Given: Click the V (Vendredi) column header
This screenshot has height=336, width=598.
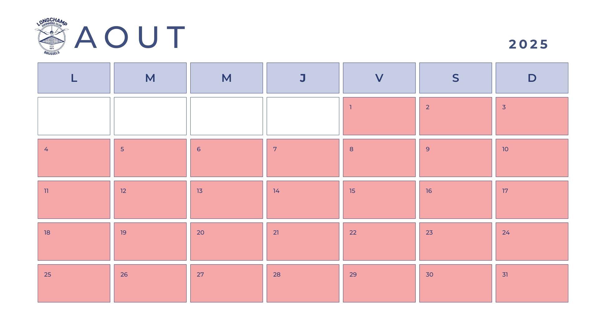Looking at the screenshot, I should click(379, 78).
